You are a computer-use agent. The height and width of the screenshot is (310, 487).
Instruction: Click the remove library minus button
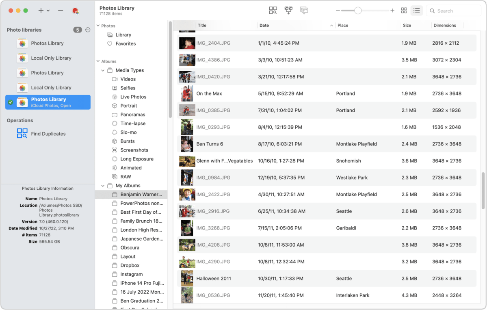point(61,11)
